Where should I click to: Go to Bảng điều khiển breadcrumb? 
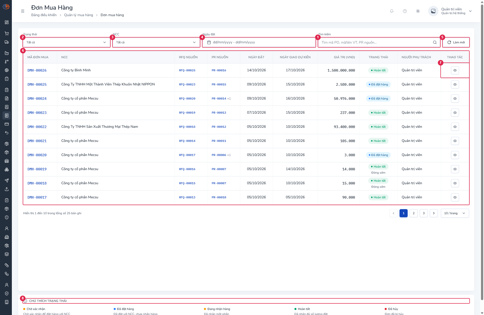44,15
